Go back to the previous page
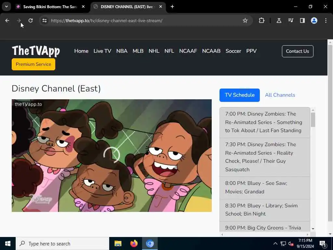The image size is (333, 250). (x=7, y=21)
